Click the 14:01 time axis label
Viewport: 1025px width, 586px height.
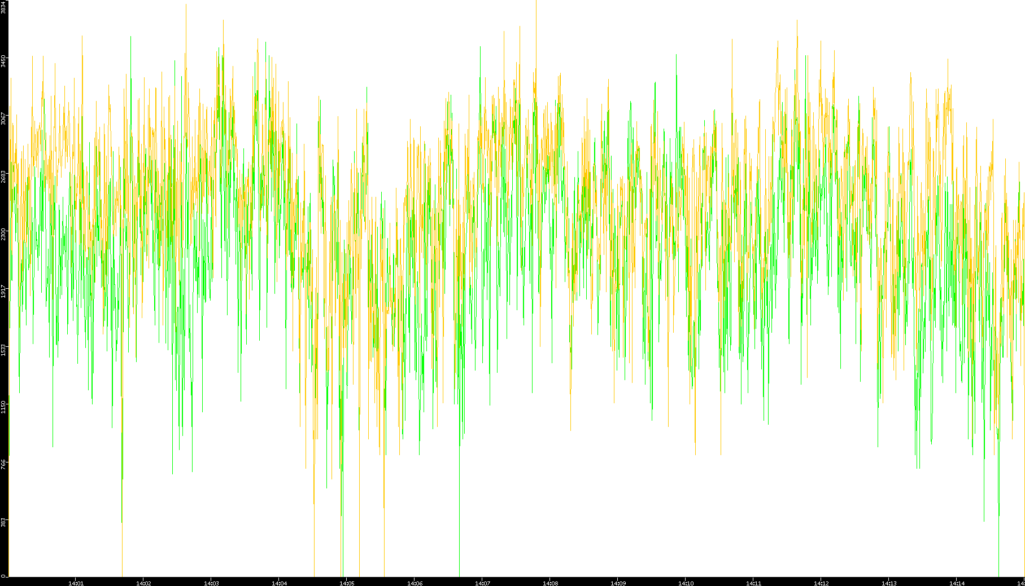76,583
